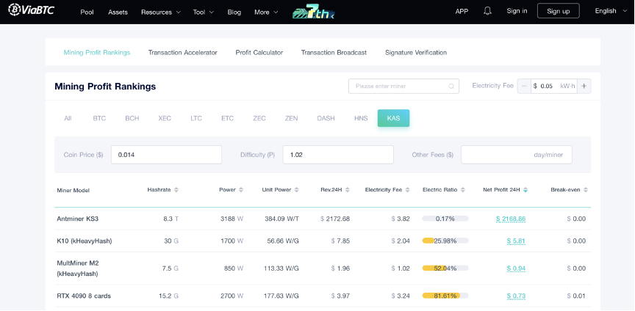Click the Miner Model column header
Screen dimensions: 635x311
(73, 190)
